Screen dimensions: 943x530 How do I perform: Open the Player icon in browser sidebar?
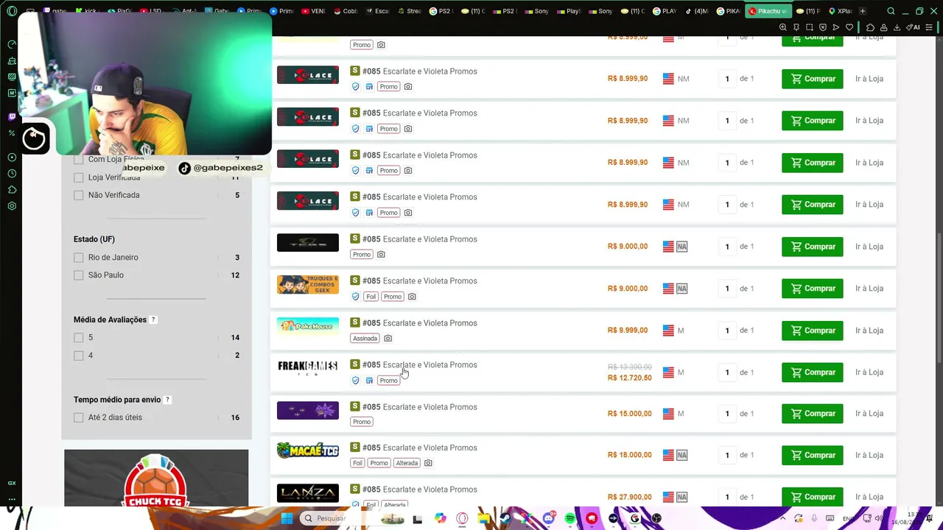click(x=12, y=158)
